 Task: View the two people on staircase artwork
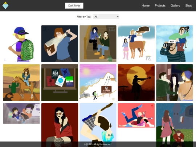(98, 44)
